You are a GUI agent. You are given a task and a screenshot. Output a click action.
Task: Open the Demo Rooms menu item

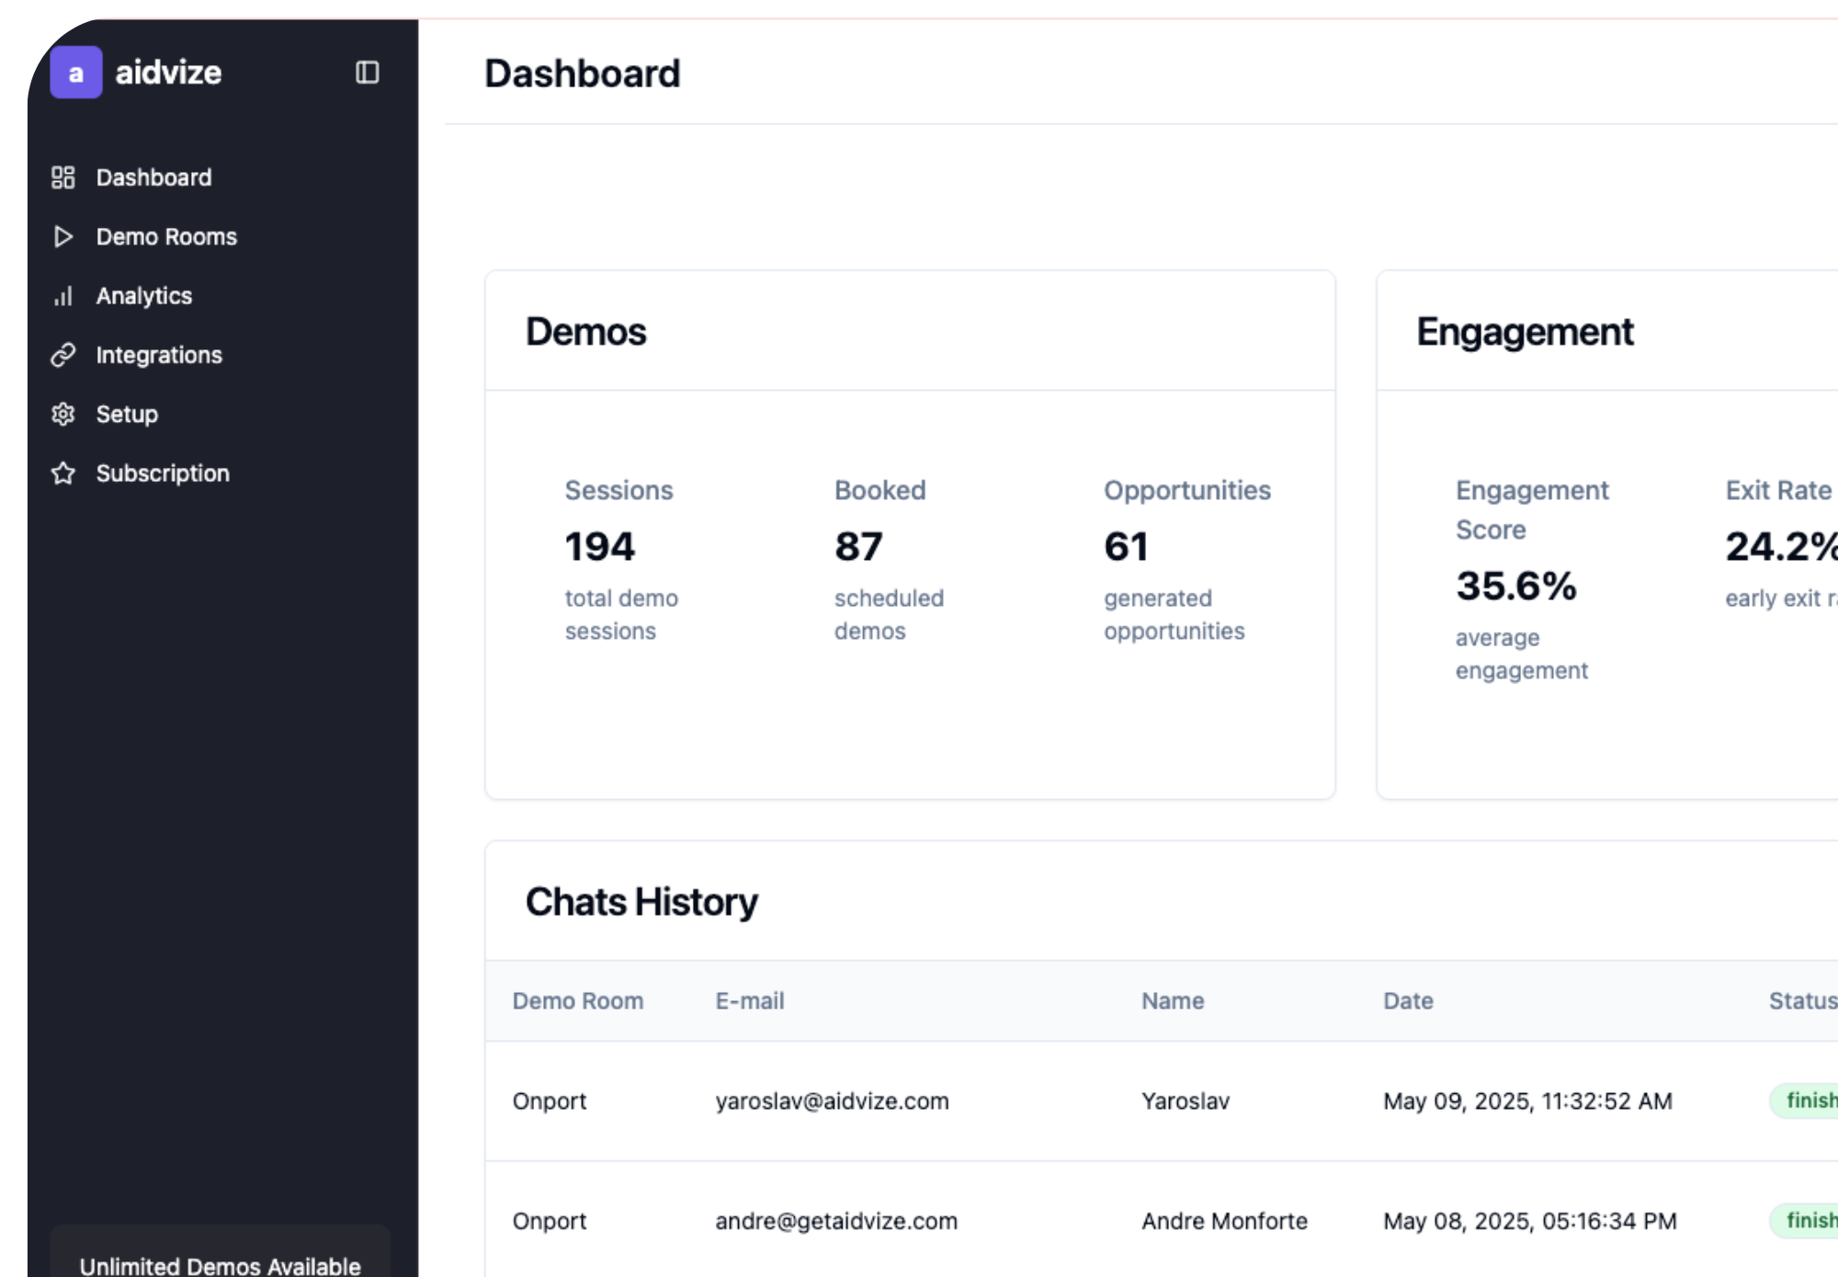pyautogui.click(x=166, y=237)
